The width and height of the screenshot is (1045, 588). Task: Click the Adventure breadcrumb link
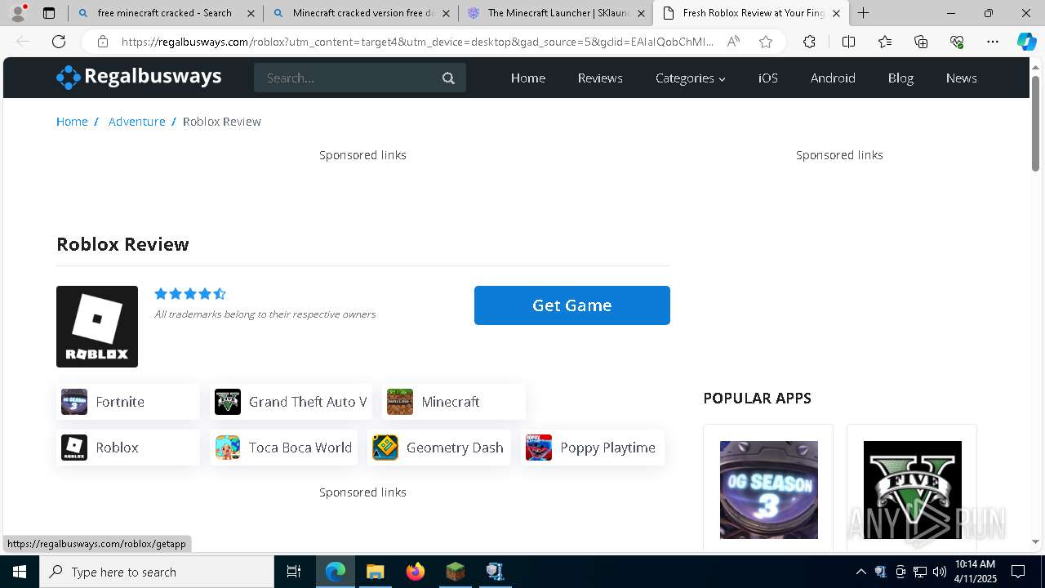[x=137, y=122]
